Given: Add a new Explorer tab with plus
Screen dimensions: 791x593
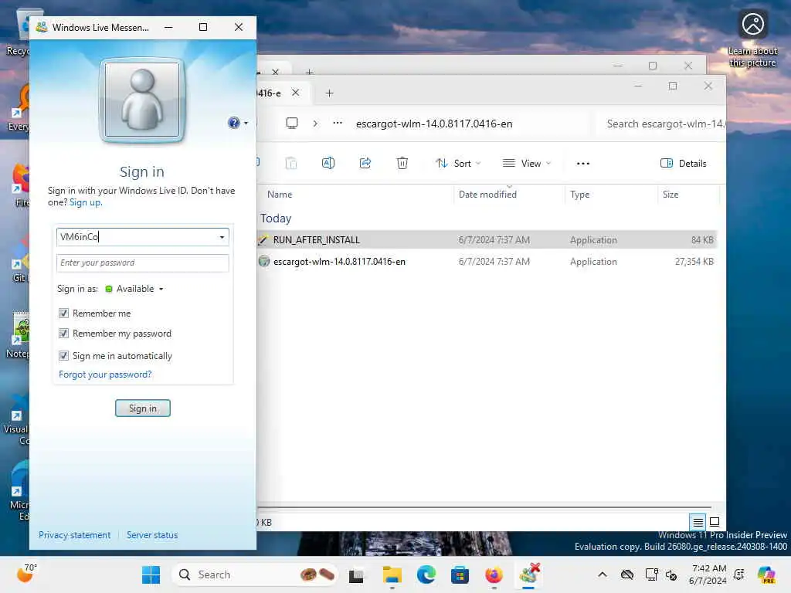Looking at the screenshot, I should 329,93.
